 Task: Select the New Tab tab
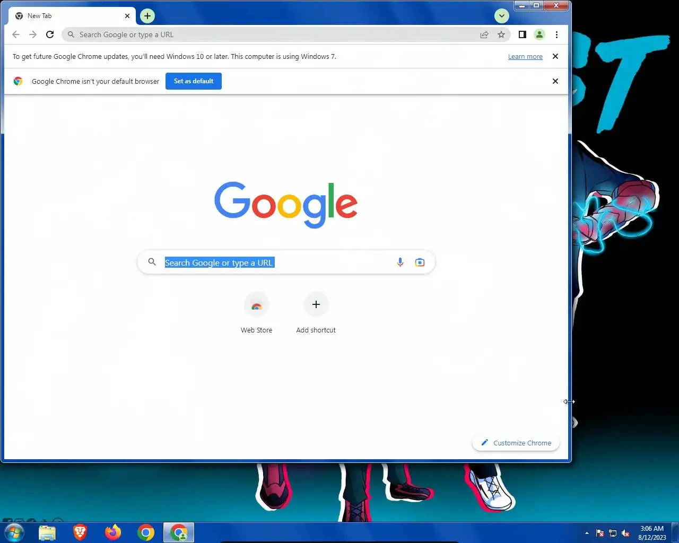click(72, 16)
